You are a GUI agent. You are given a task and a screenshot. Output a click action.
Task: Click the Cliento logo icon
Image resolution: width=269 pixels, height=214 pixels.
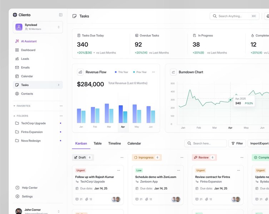click(x=15, y=15)
